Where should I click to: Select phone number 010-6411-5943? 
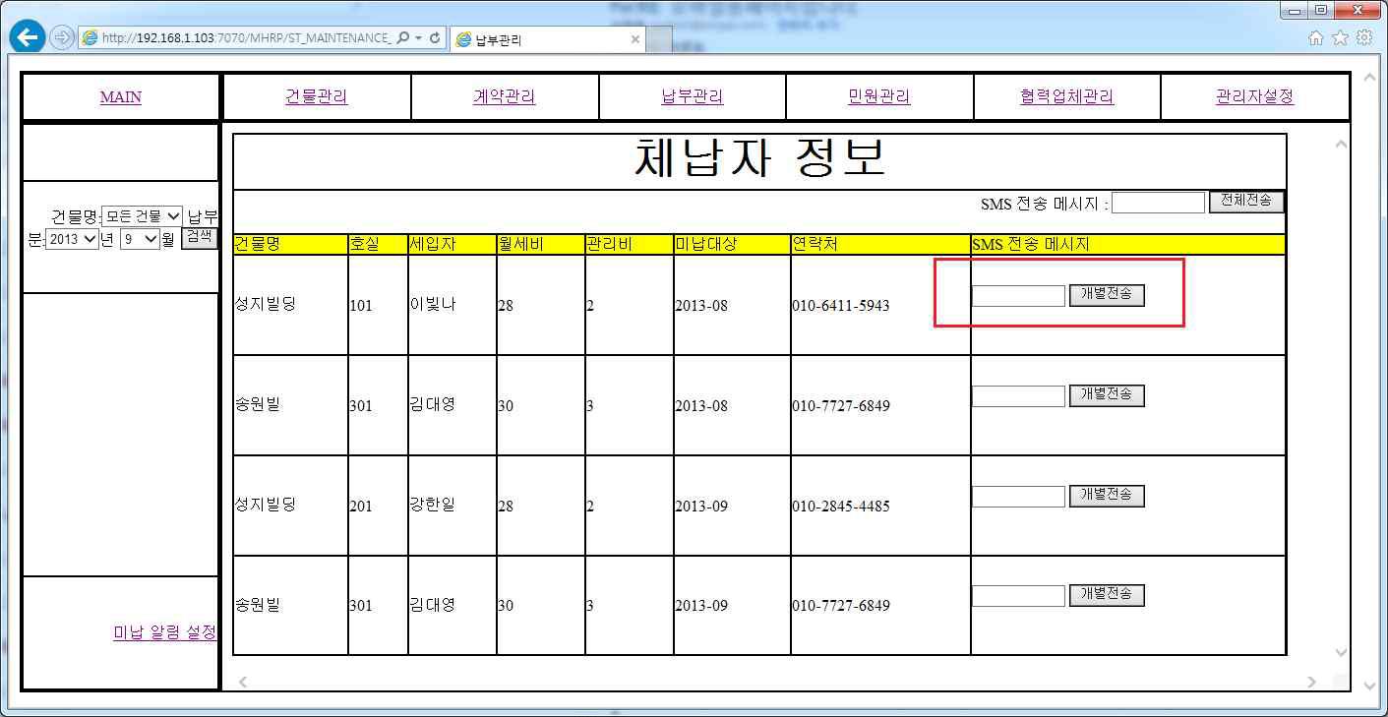pos(840,306)
